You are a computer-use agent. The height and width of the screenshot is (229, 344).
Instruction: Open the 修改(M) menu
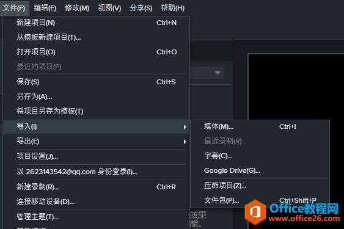pyautogui.click(x=77, y=8)
